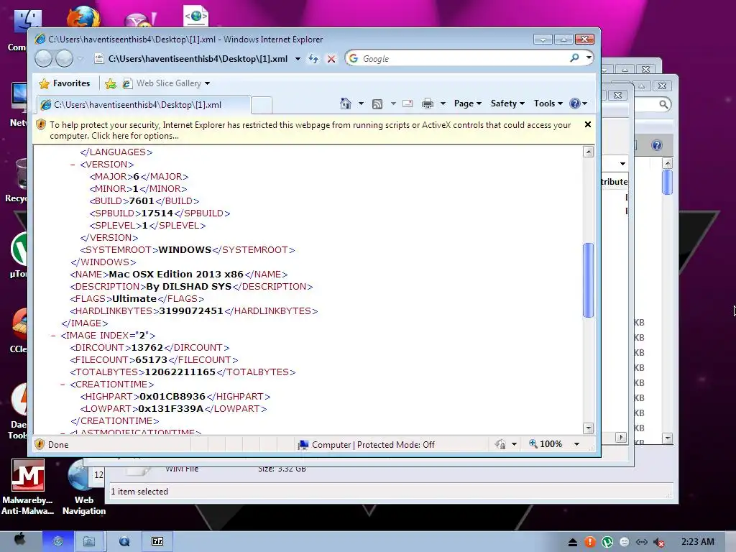The height and width of the screenshot is (552, 736).
Task: Open the search provider dropdown arrow
Action: [588, 58]
